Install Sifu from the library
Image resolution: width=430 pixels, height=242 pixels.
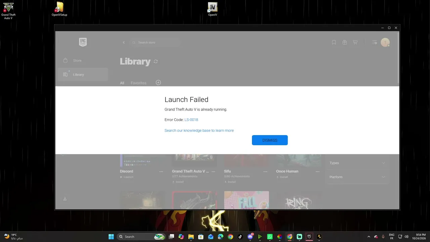pos(230,182)
